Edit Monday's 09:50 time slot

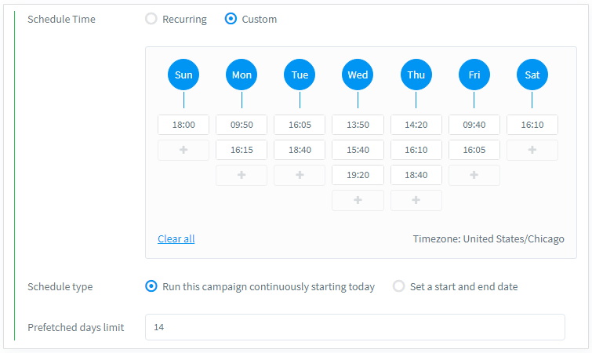pos(242,125)
